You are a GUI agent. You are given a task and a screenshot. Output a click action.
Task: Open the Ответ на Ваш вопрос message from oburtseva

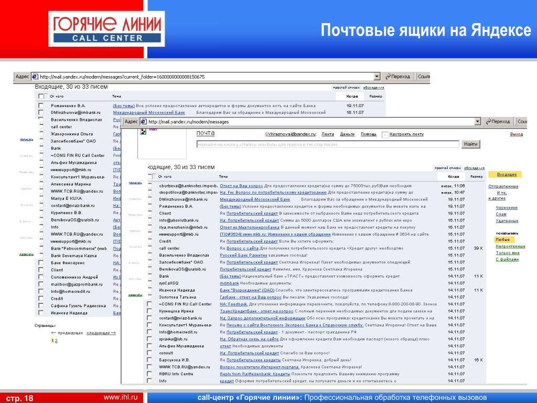coord(241,186)
